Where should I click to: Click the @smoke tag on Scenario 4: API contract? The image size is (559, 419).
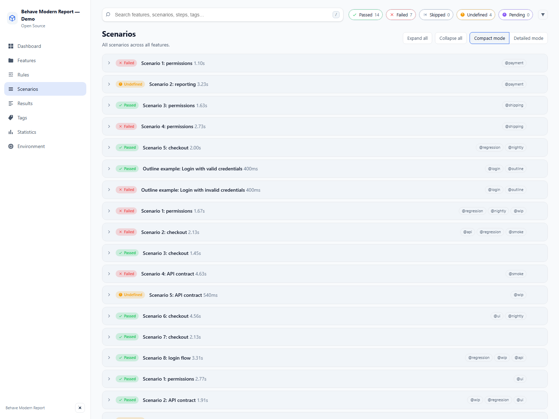(516, 274)
